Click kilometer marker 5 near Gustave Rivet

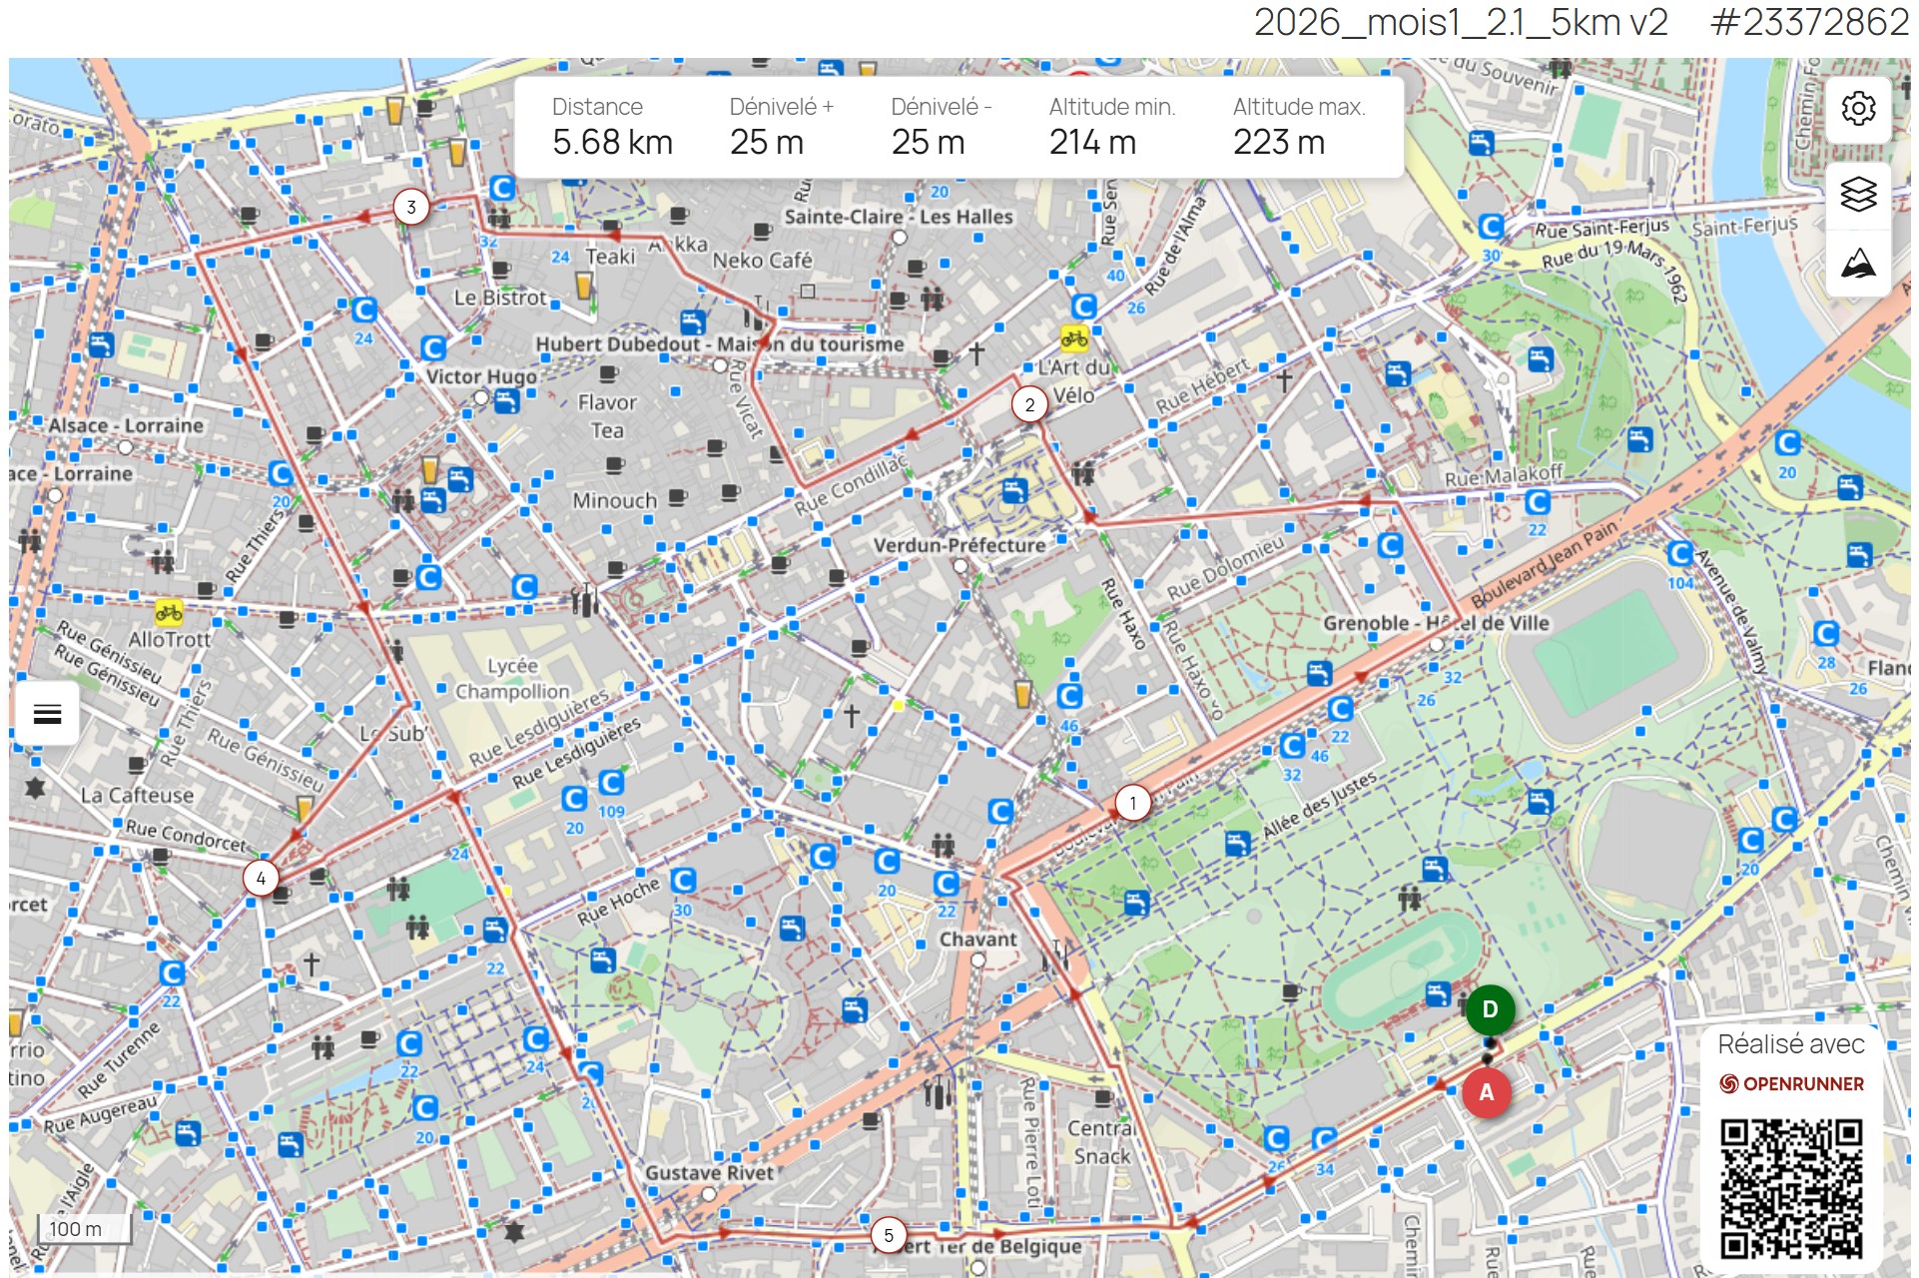pos(888,1235)
